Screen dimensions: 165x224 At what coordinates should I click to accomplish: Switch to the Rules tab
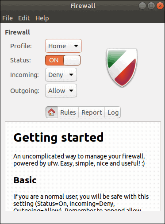(68, 112)
